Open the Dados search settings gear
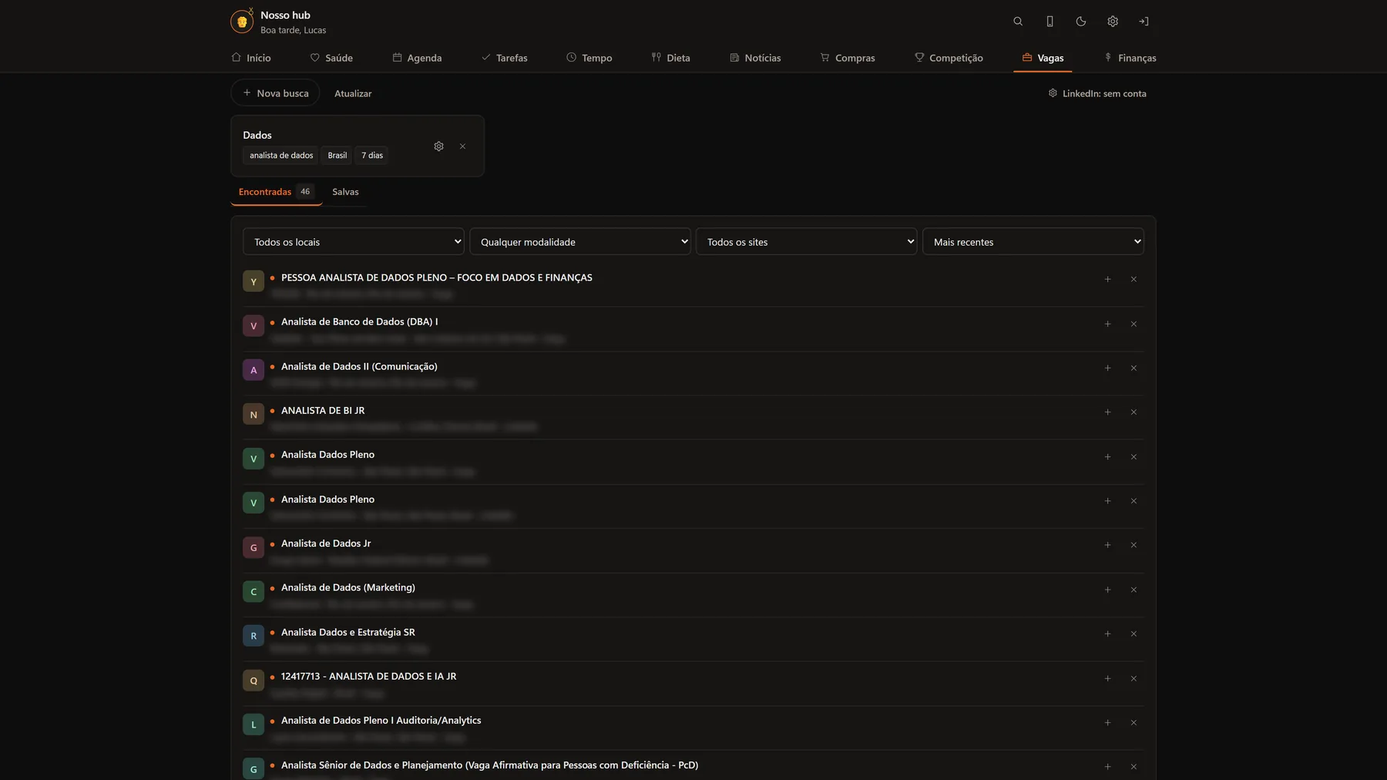The image size is (1387, 780). coord(438,146)
